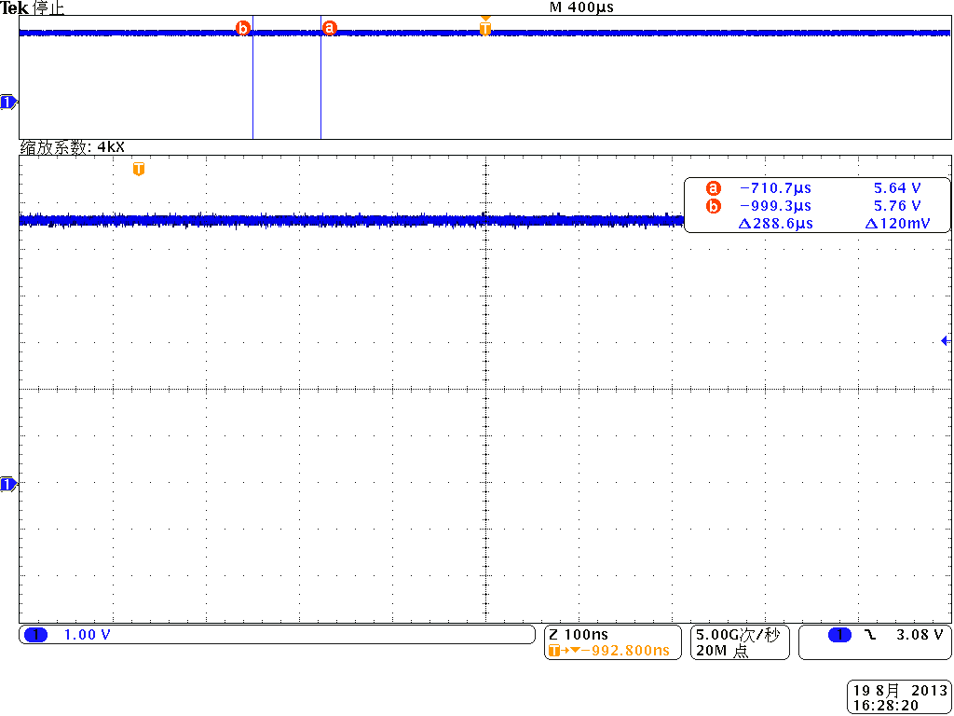The image size is (954, 716).
Task: Click the 3.08 V trigger level value
Action: coord(920,635)
